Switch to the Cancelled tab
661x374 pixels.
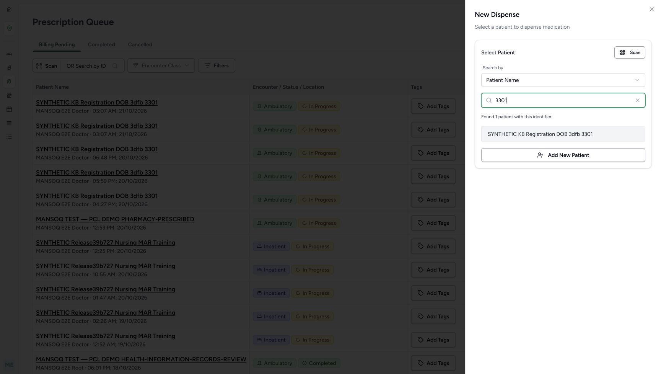[140, 44]
